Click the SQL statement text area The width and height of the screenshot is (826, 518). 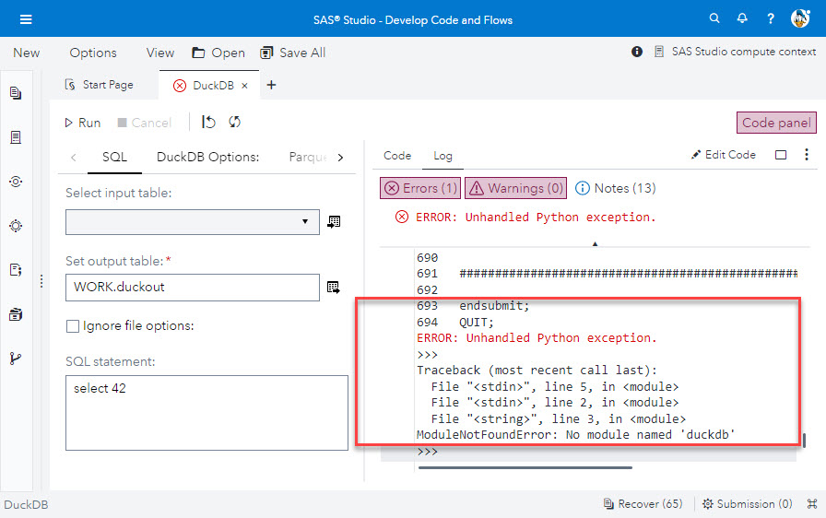[207, 413]
